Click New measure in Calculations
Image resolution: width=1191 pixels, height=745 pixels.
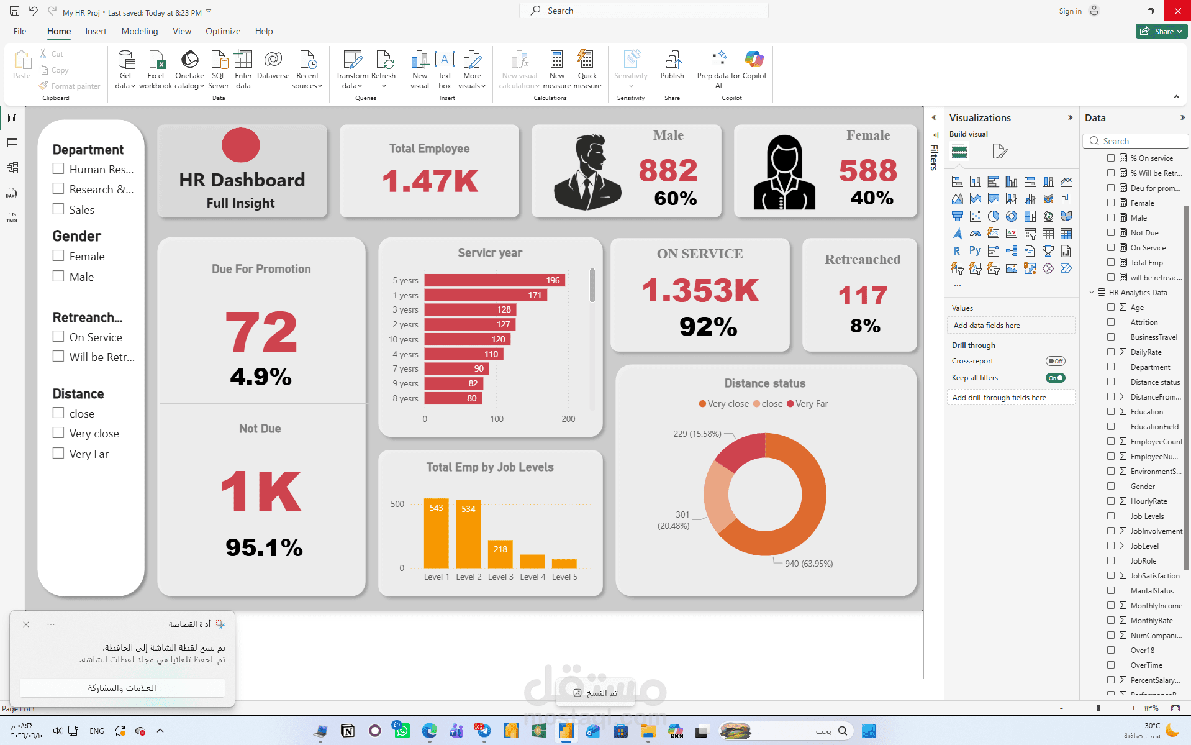pyautogui.click(x=556, y=70)
